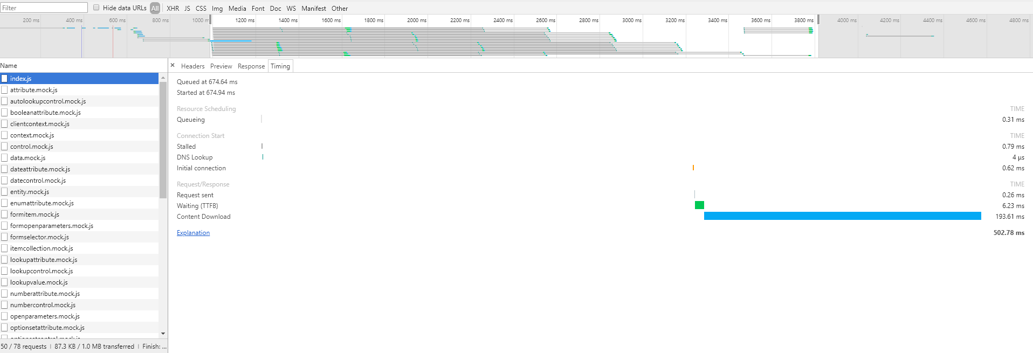The height and width of the screenshot is (353, 1033).
Task: Open the Response tab
Action: click(x=251, y=66)
